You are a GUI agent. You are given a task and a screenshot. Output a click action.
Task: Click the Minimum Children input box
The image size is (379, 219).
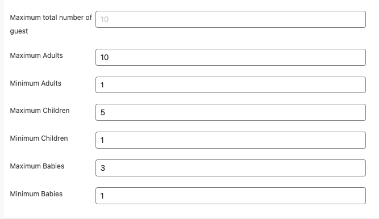click(x=231, y=140)
